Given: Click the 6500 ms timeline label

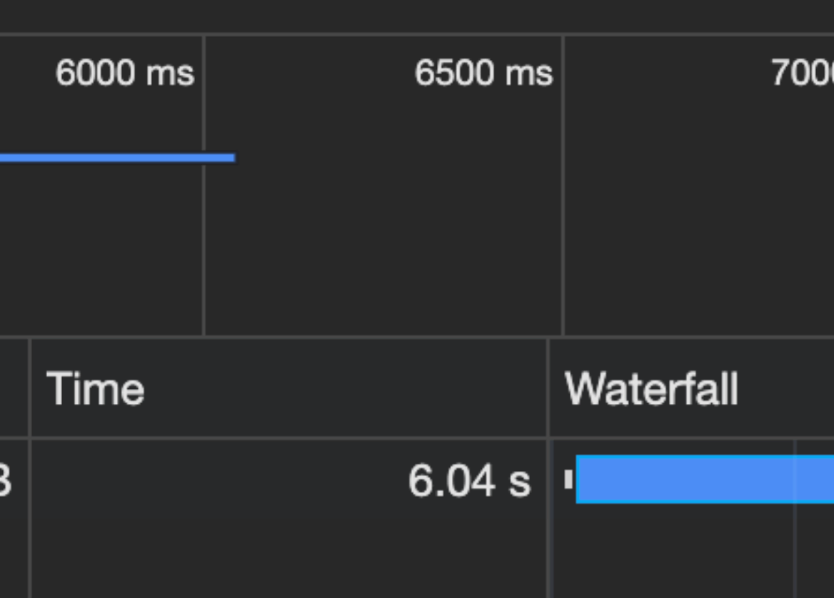Looking at the screenshot, I should click(x=483, y=73).
